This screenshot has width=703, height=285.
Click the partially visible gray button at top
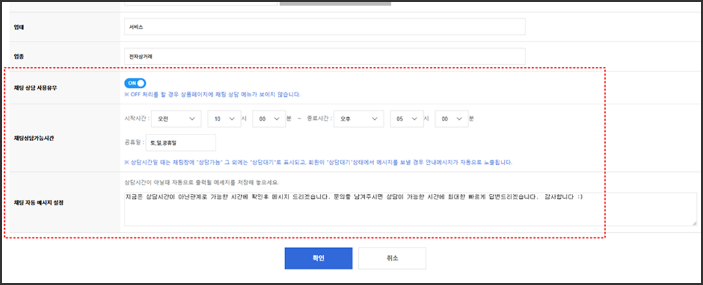(x=335, y=3)
